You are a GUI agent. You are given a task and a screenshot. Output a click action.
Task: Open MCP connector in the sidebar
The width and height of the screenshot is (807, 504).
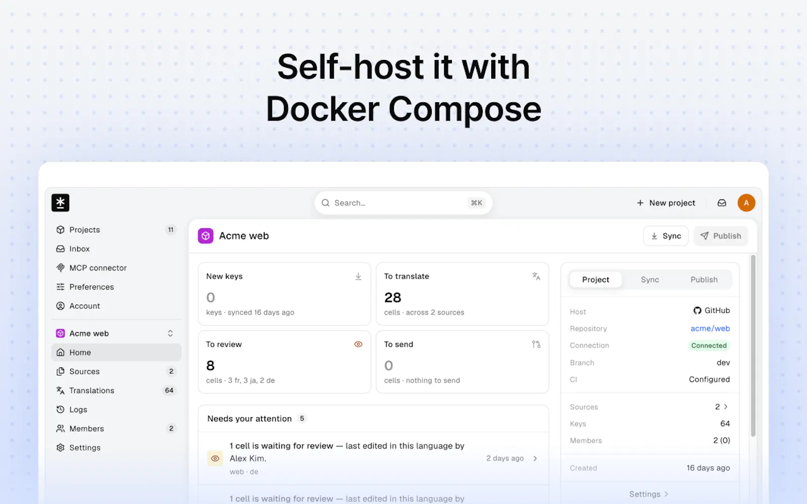click(x=116, y=268)
